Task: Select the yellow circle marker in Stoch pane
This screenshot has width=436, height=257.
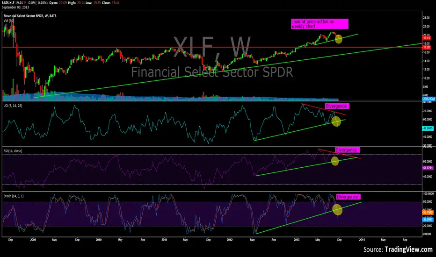Action: coord(338,210)
